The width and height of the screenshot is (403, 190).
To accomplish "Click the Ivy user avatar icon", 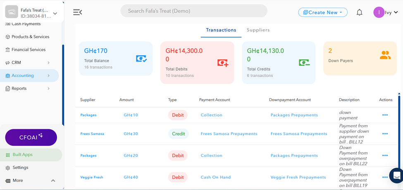I will coord(379,12).
